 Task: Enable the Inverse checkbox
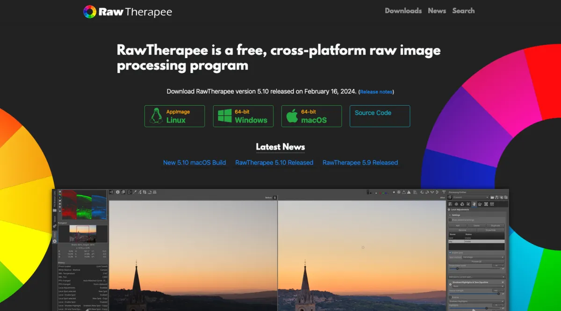(x=450, y=297)
